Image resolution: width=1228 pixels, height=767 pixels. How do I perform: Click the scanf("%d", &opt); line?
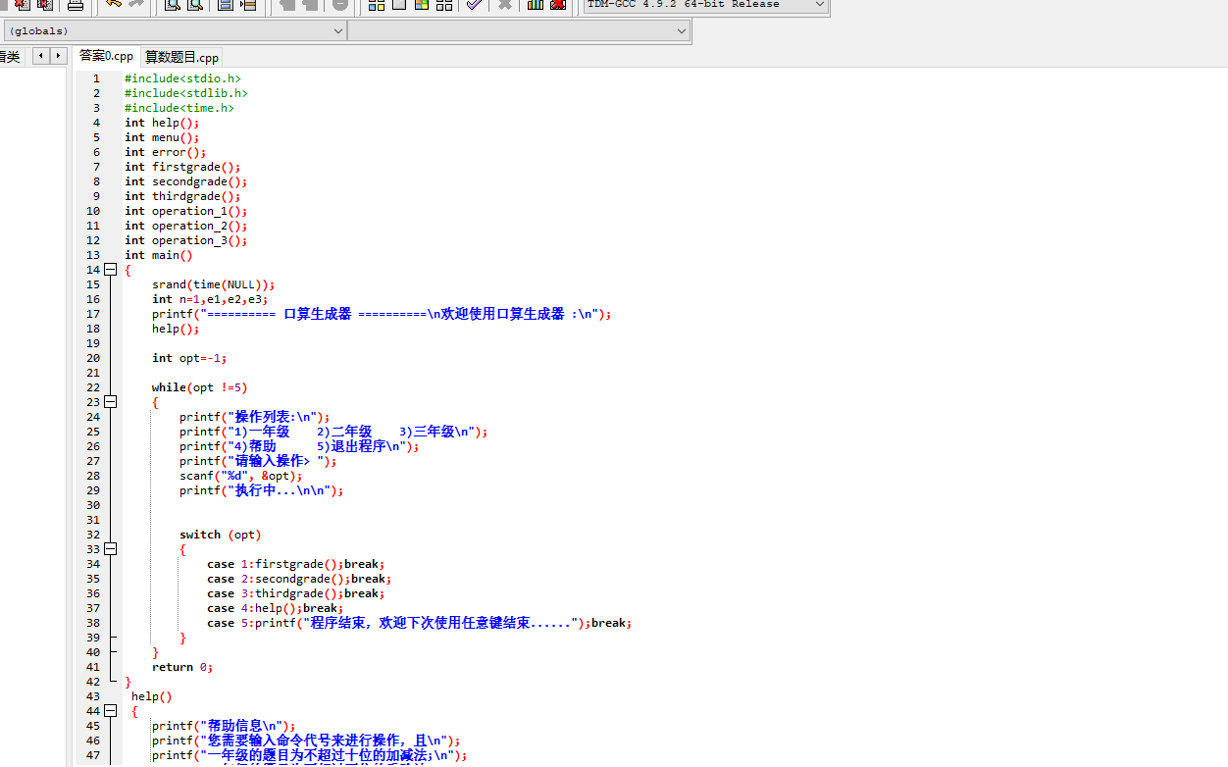(241, 476)
